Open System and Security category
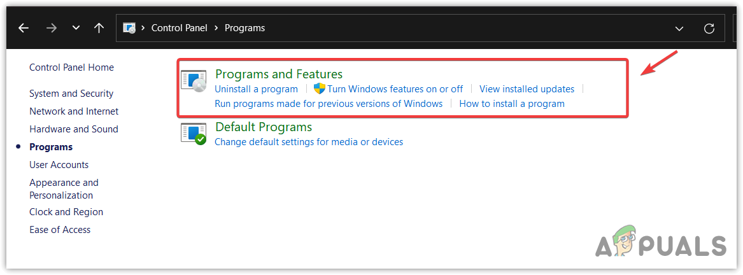 pos(71,94)
